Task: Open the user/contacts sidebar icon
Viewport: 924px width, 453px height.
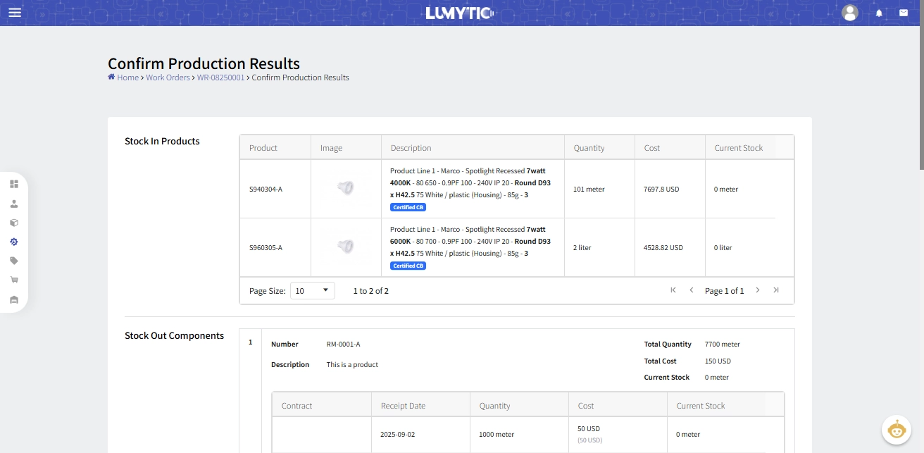Action: [x=14, y=204]
